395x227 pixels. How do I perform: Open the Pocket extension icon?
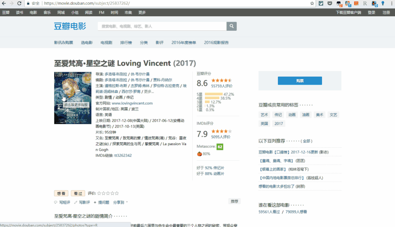point(329,3)
